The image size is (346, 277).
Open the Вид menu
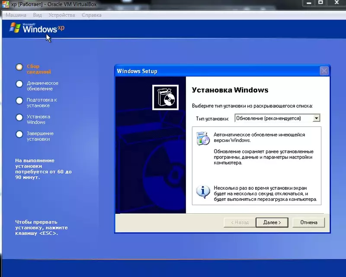click(x=37, y=15)
